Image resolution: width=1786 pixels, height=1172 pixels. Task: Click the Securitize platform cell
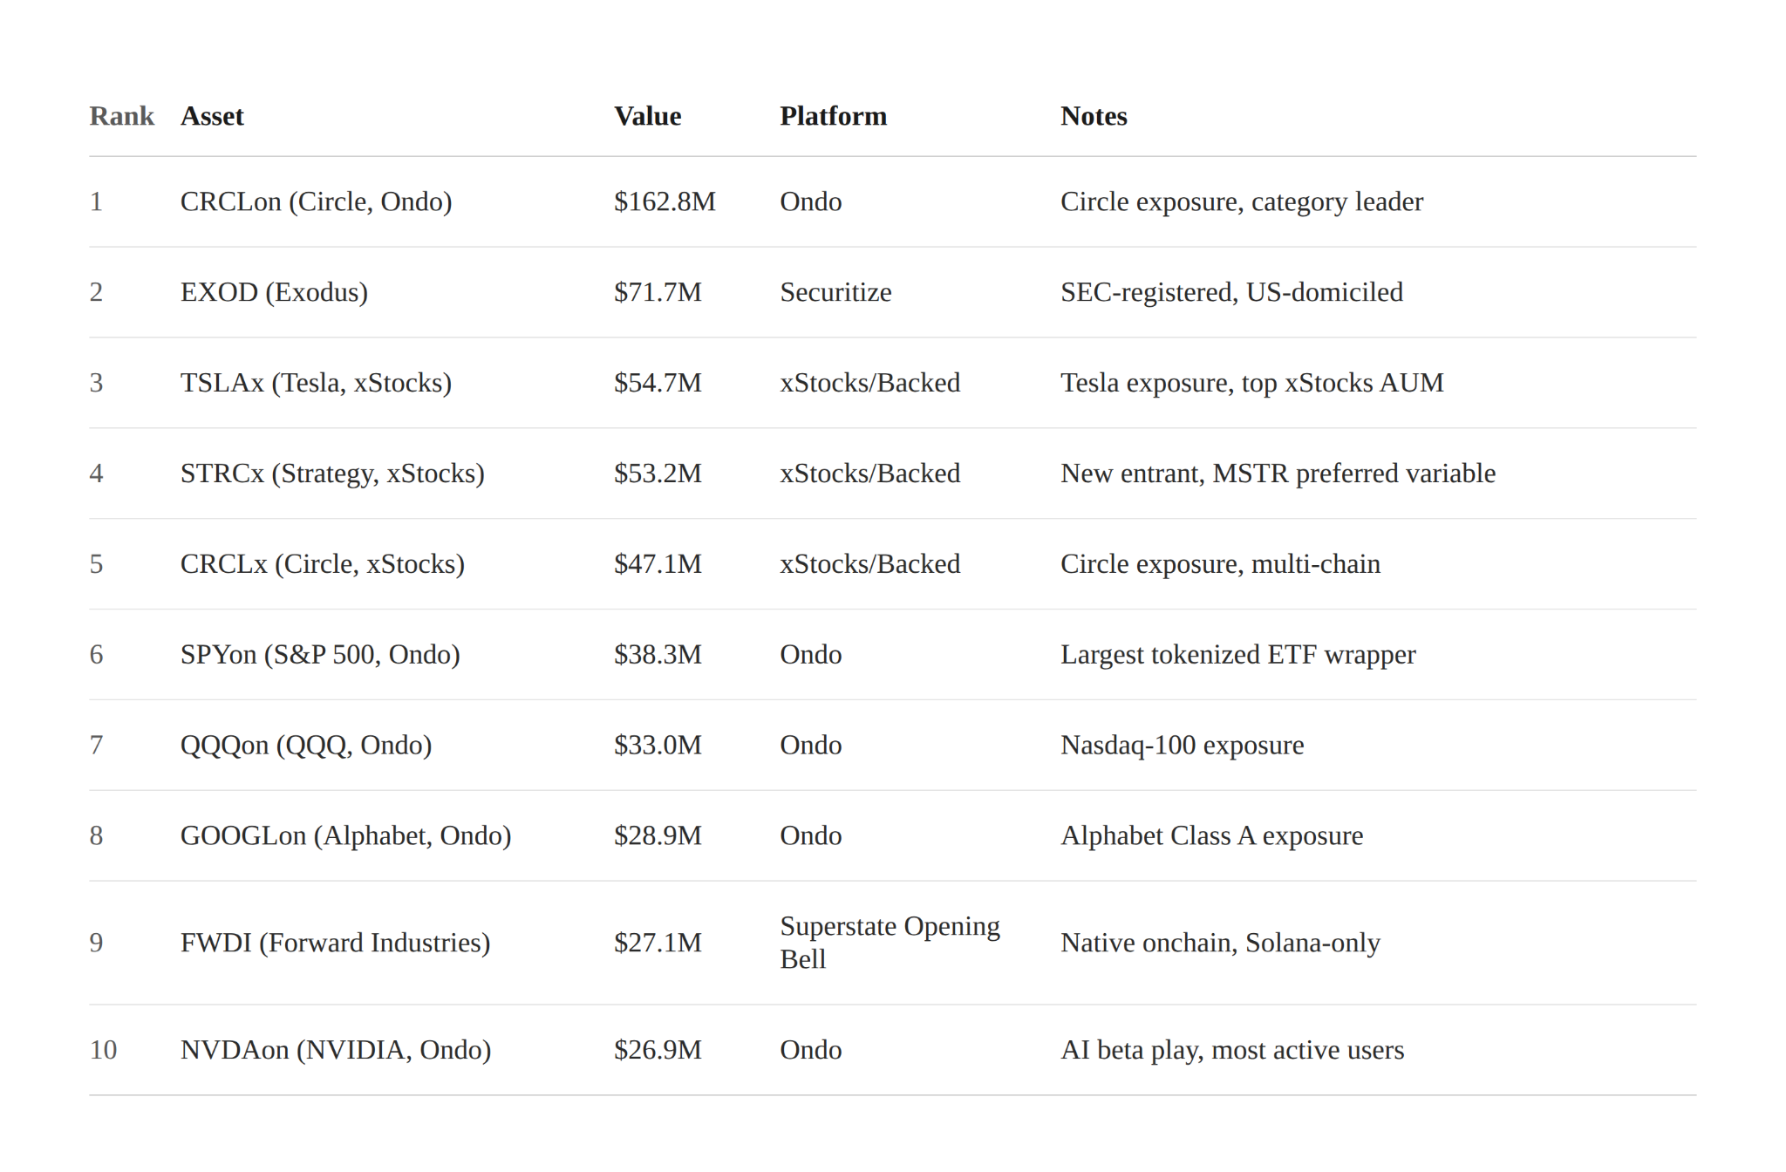click(835, 292)
